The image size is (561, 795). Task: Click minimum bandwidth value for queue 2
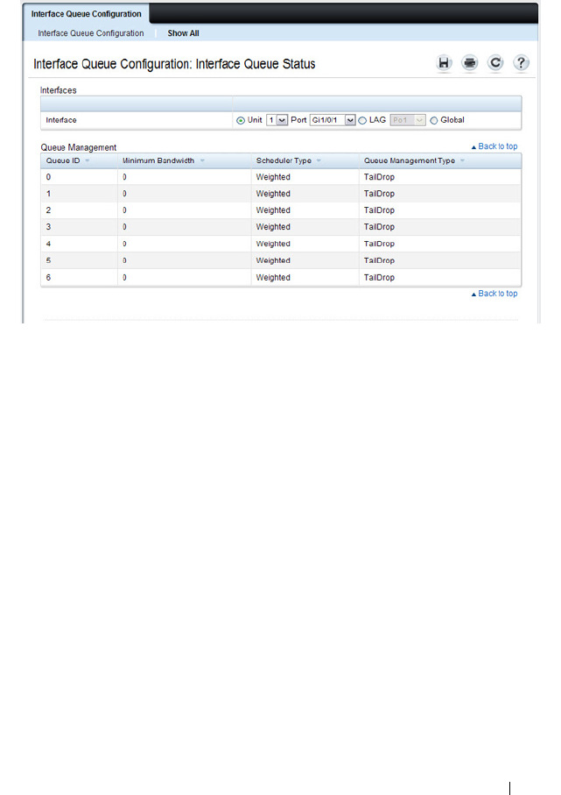[x=124, y=210]
